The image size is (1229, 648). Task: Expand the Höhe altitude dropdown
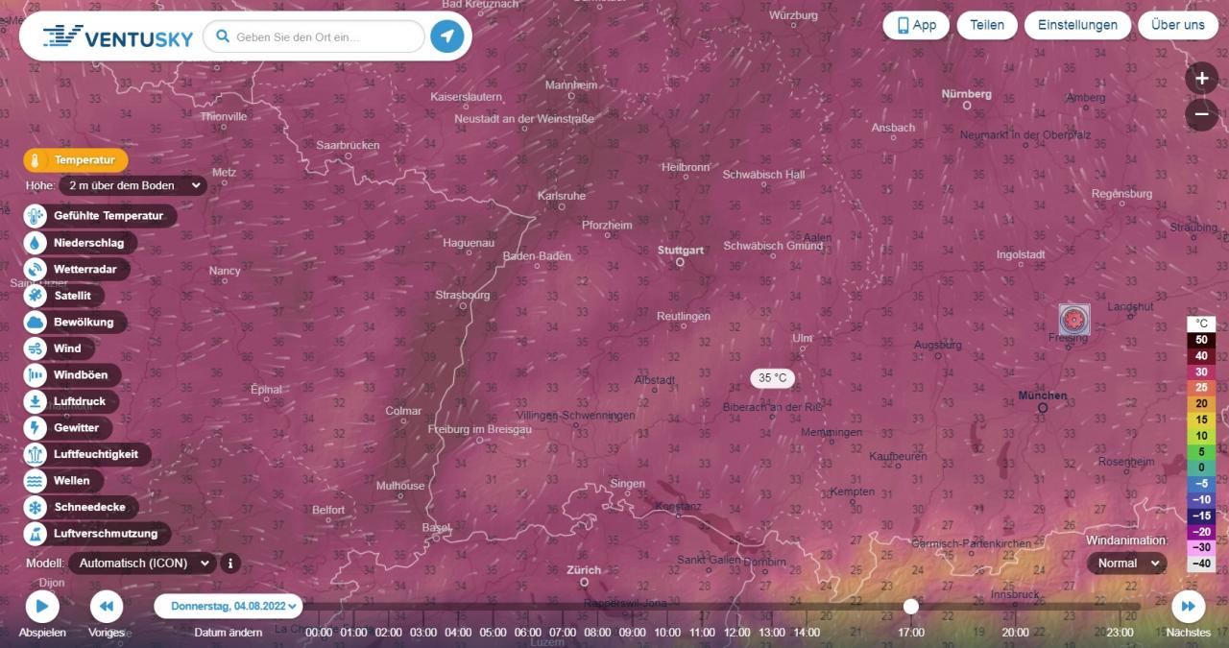[x=133, y=185]
